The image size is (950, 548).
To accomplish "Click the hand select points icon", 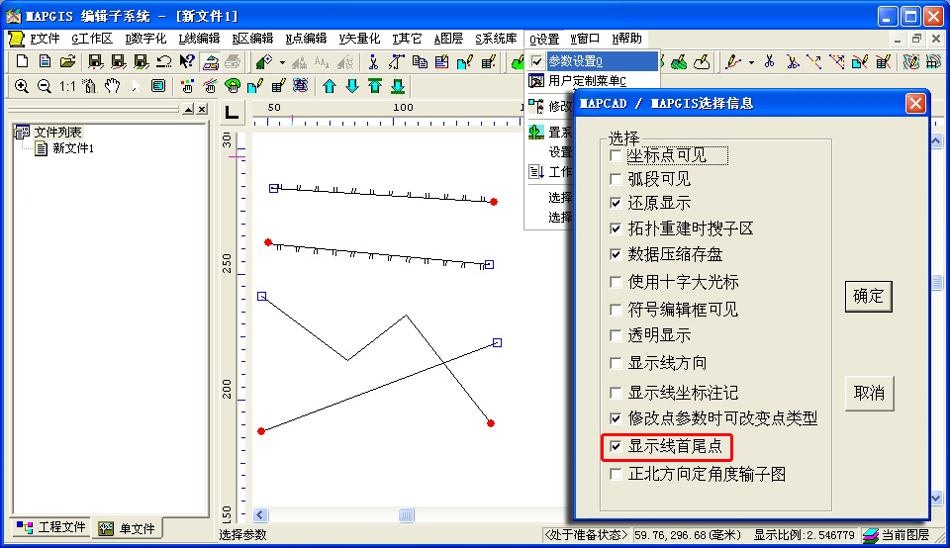I will click(187, 86).
